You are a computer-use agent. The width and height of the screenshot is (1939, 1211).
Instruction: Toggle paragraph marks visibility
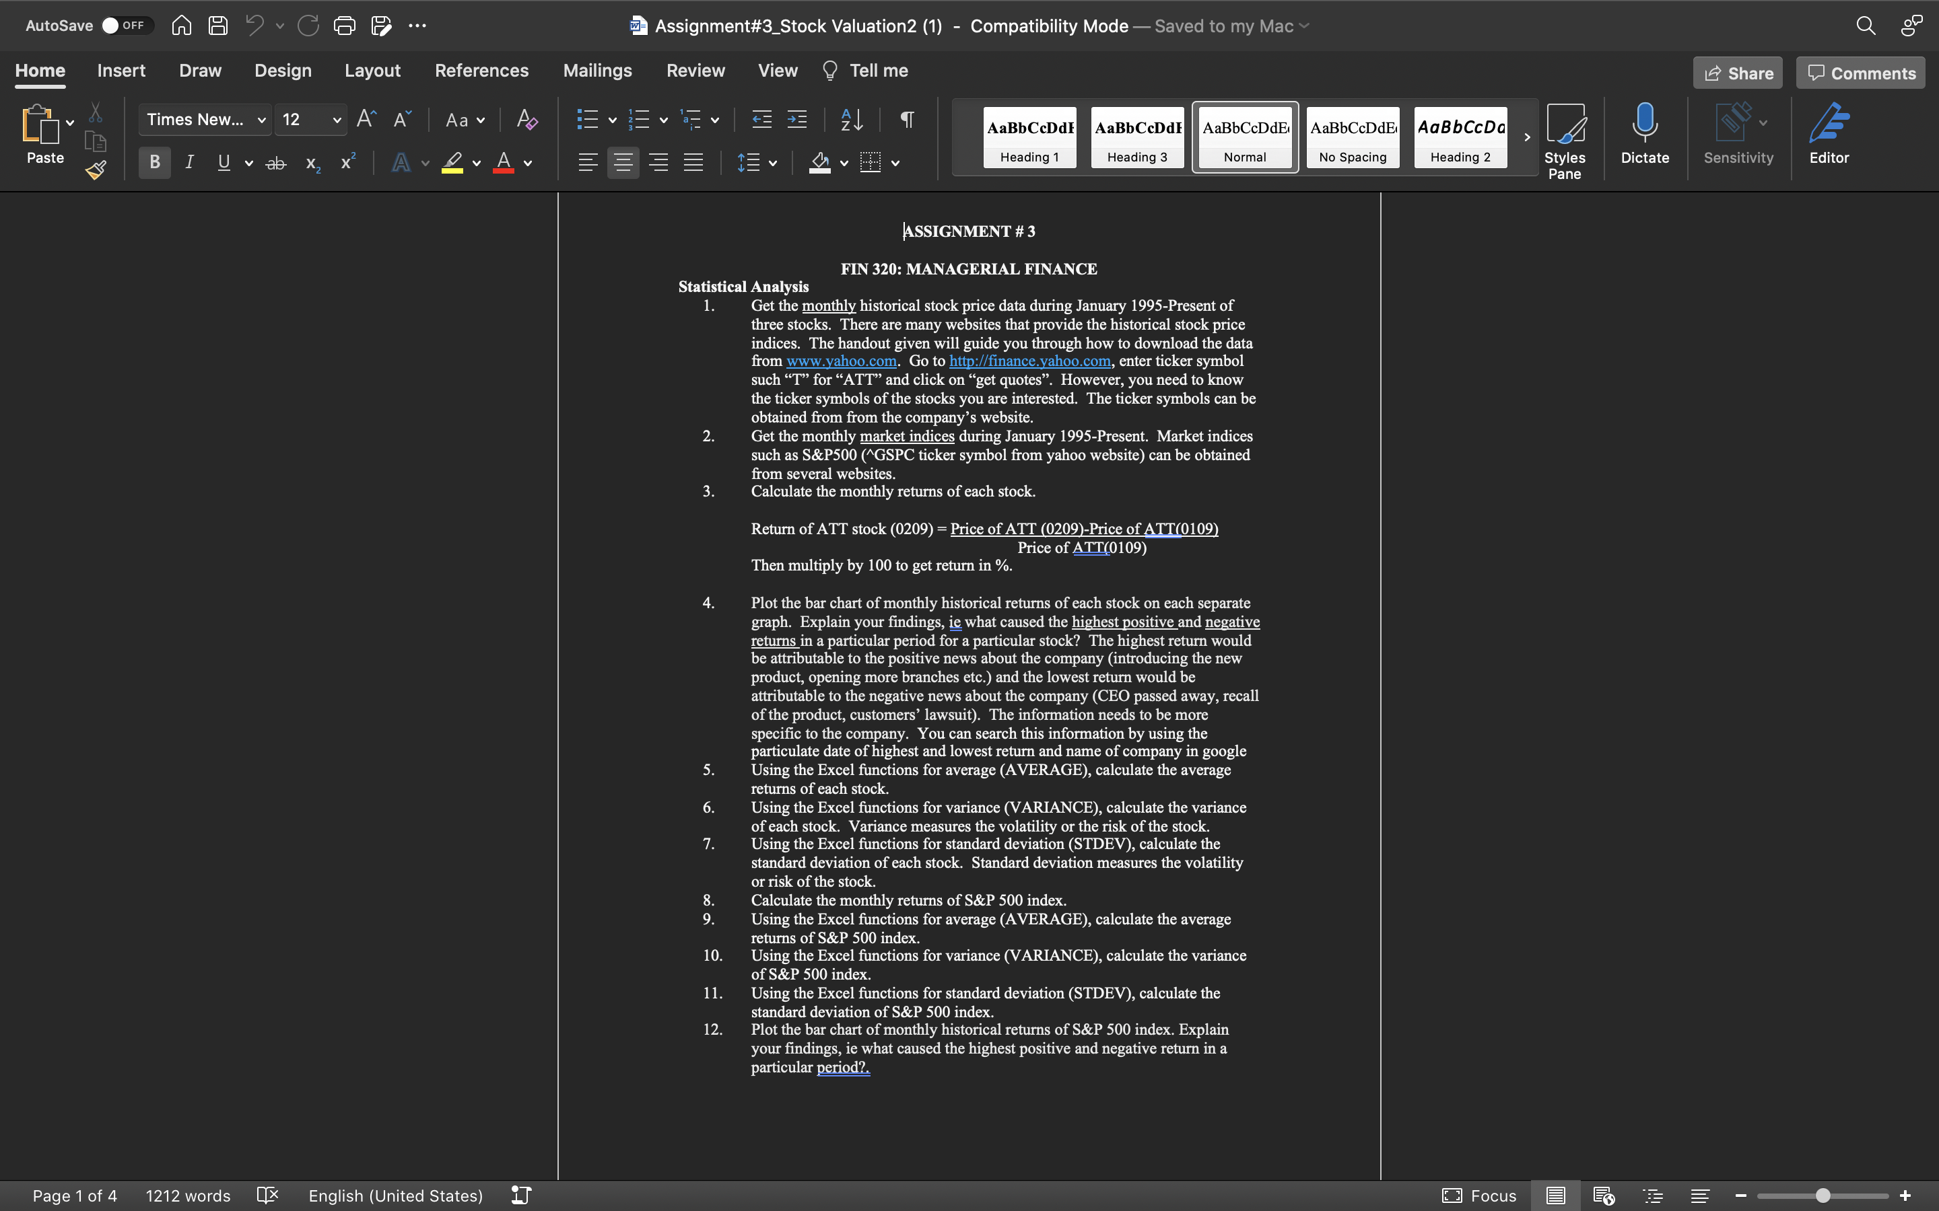click(906, 119)
